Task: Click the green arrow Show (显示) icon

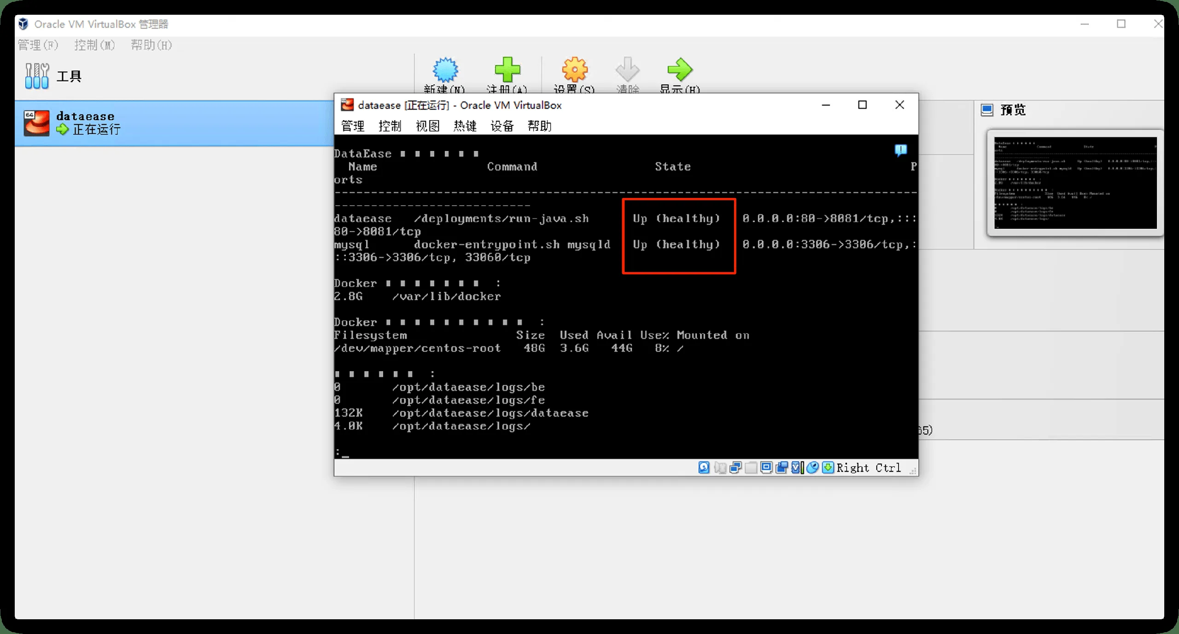Action: [680, 70]
